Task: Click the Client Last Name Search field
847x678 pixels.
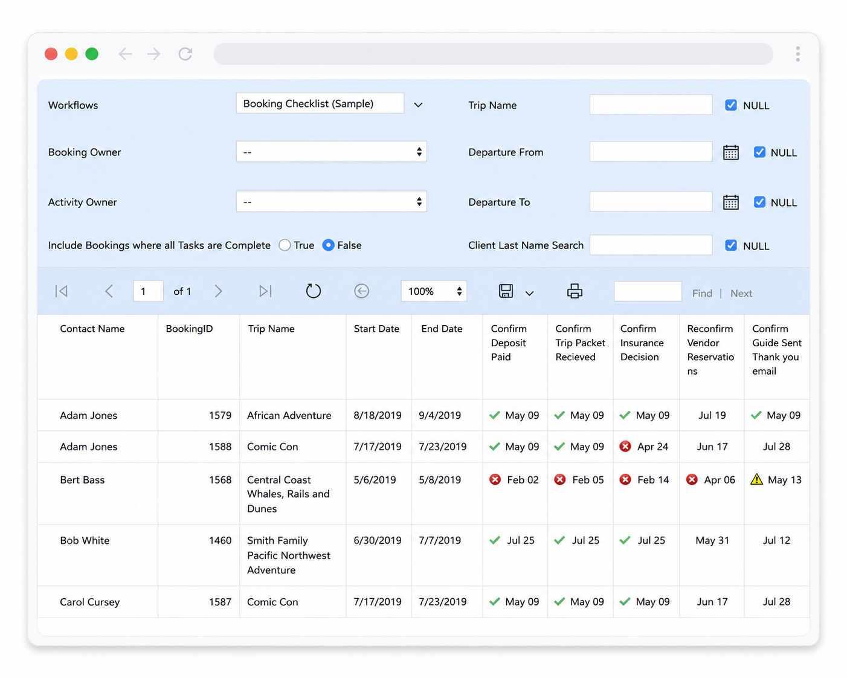Action: click(651, 245)
